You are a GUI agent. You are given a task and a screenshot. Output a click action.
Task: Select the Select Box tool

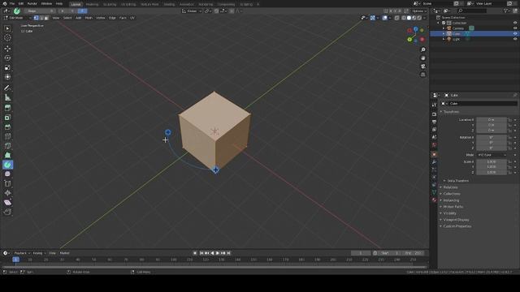(x=7, y=28)
